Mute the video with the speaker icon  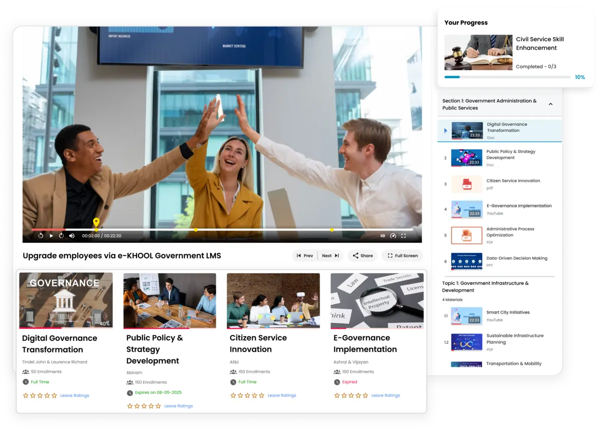click(x=72, y=236)
